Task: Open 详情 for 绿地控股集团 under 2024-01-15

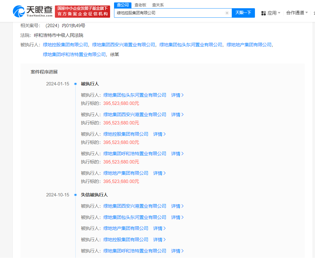Action: (159, 134)
